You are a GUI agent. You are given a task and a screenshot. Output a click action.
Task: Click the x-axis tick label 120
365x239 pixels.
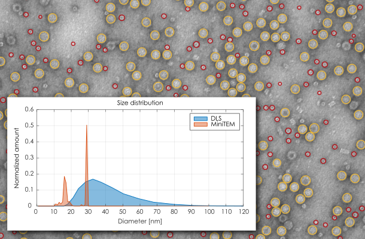[x=242, y=212]
